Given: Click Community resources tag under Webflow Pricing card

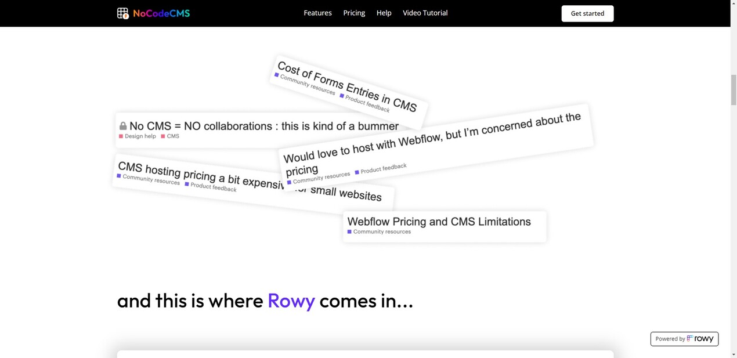Looking at the screenshot, I should tap(381, 232).
